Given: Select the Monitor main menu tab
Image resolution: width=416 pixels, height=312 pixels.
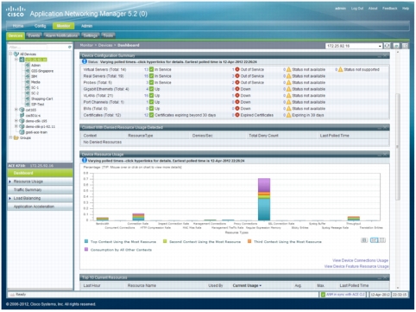Looking at the screenshot, I should [x=63, y=26].
